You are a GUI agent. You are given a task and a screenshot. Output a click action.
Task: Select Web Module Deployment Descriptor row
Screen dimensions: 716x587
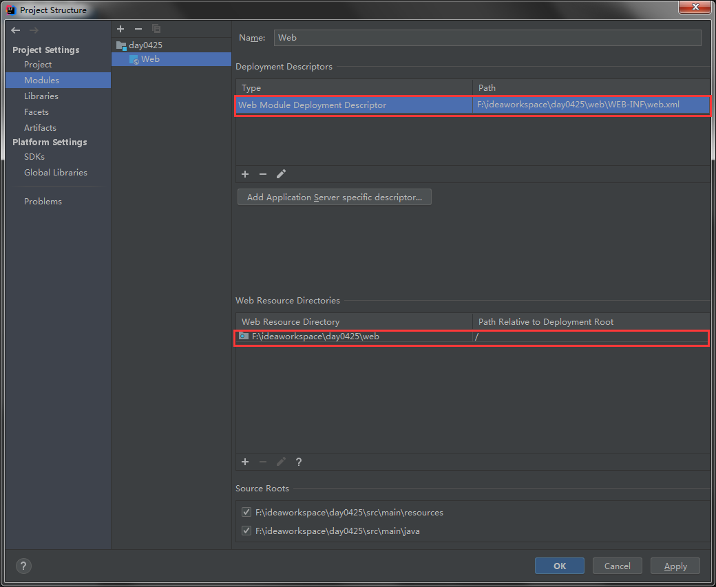[472, 105]
